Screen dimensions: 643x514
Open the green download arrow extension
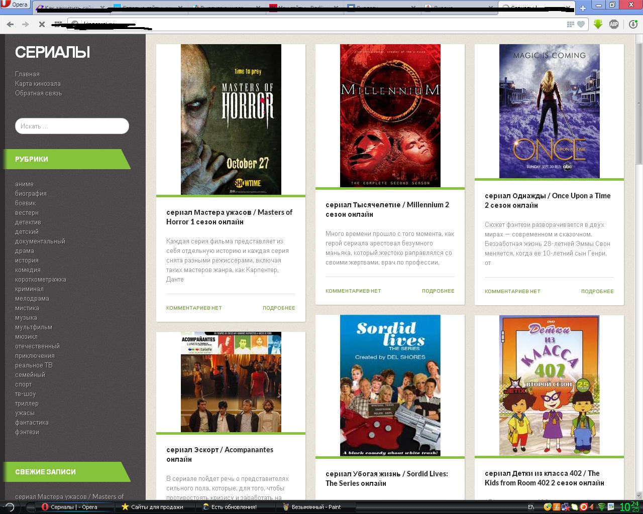coord(598,24)
